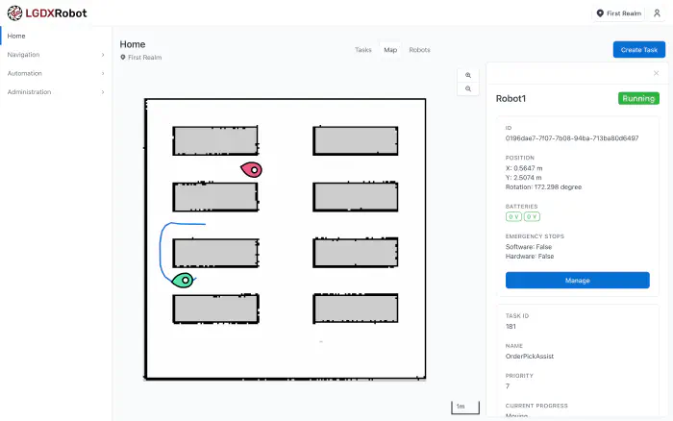
Task: Click the blue robot path line
Action: 162,252
